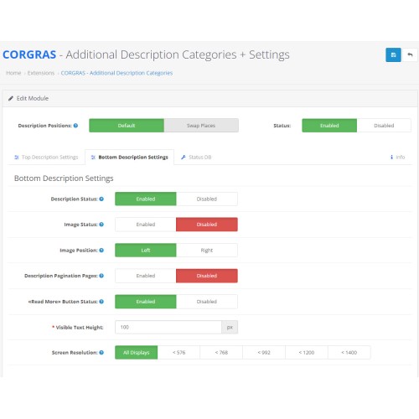Set module Status to Disabled
419x419 pixels.
(x=384, y=126)
